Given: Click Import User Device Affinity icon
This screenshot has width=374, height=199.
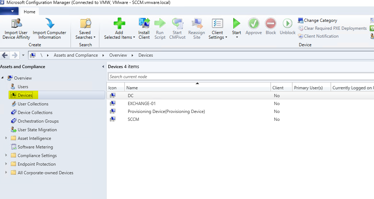Looking at the screenshot, I should coord(16,24).
